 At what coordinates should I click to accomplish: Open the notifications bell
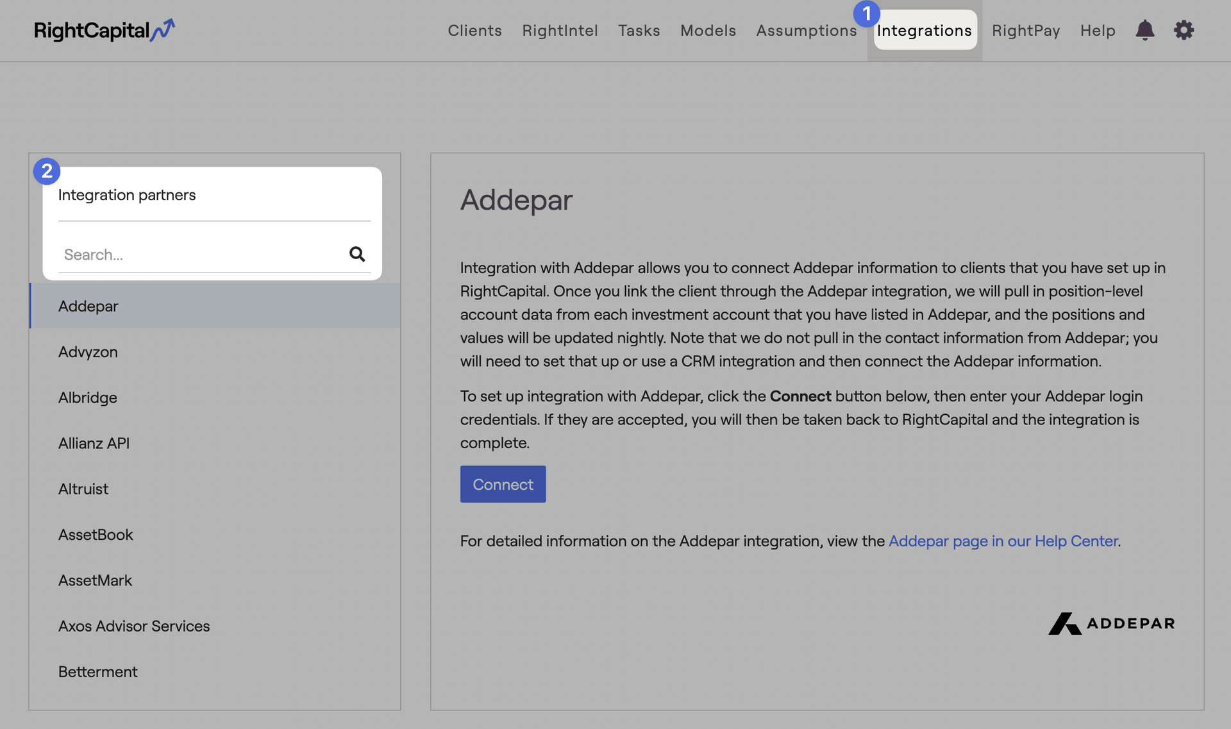(x=1144, y=30)
